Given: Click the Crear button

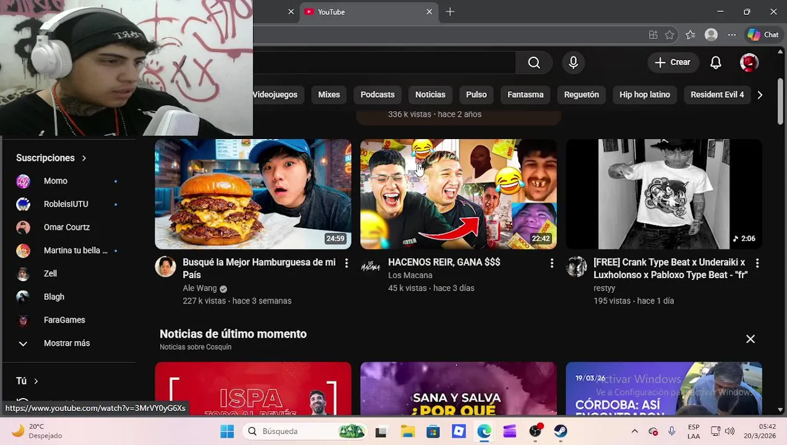Looking at the screenshot, I should pyautogui.click(x=673, y=62).
